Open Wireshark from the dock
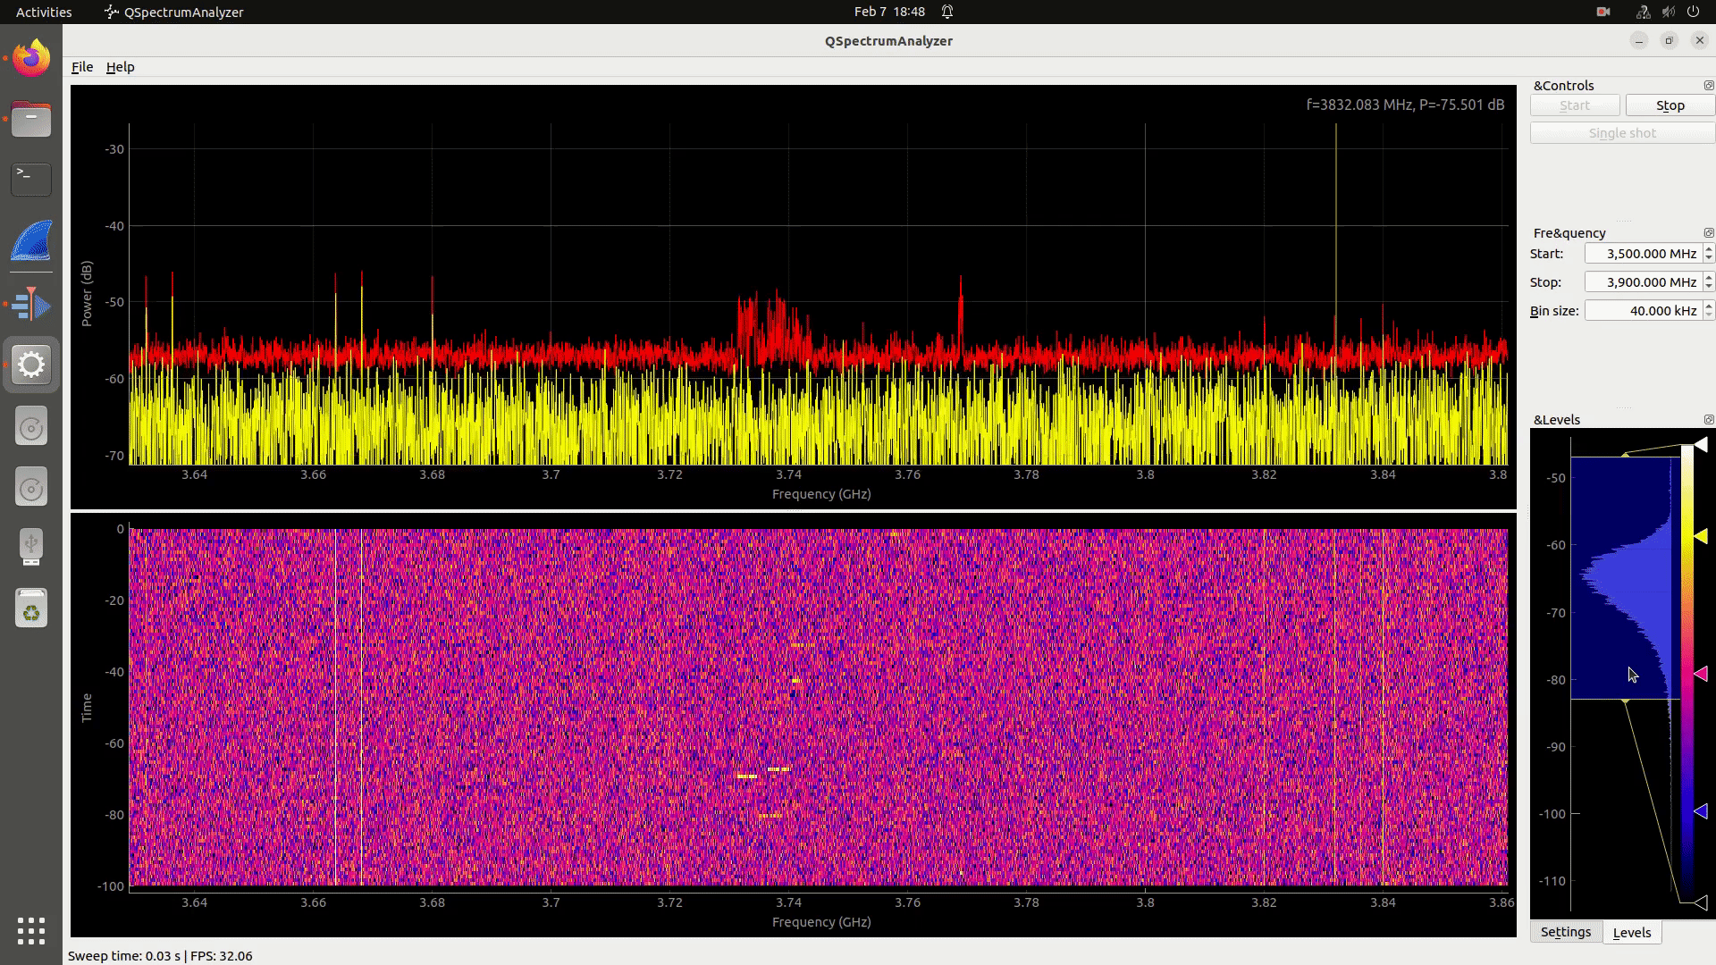Image resolution: width=1716 pixels, height=965 pixels. click(x=31, y=241)
